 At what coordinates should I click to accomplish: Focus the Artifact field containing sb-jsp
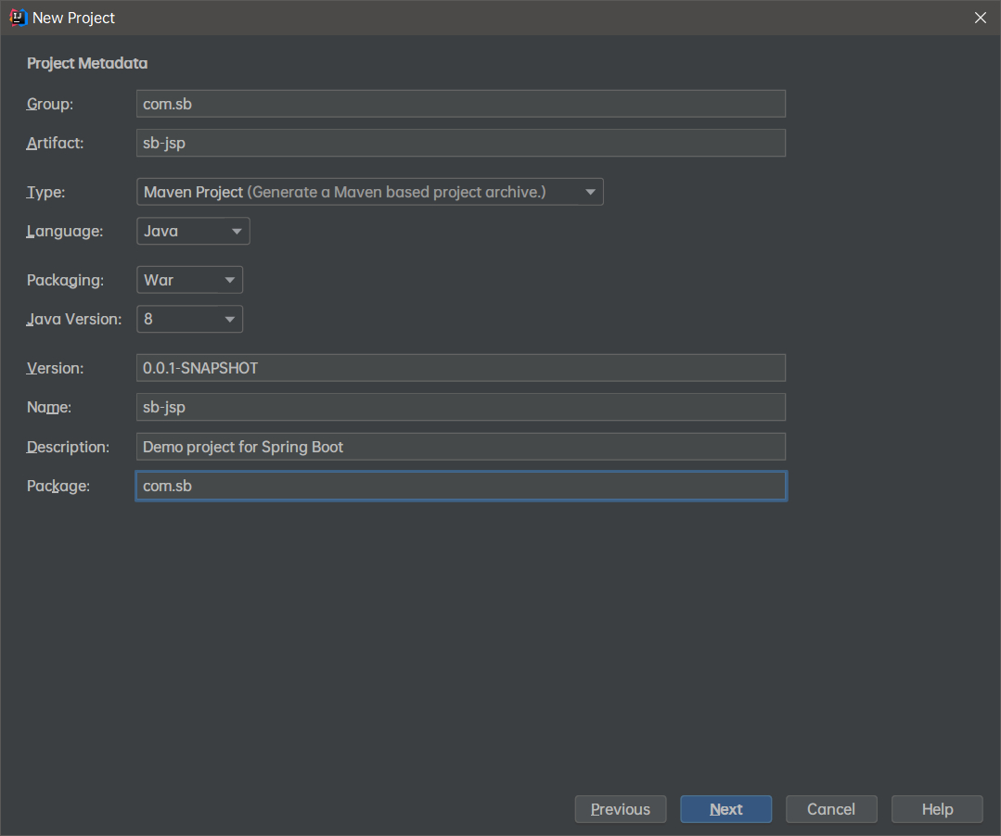pyautogui.click(x=461, y=143)
